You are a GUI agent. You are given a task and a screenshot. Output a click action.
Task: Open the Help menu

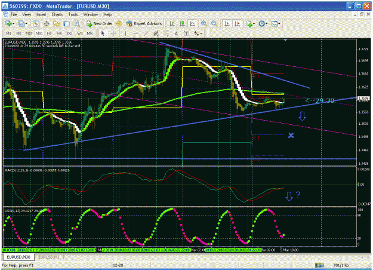click(107, 14)
